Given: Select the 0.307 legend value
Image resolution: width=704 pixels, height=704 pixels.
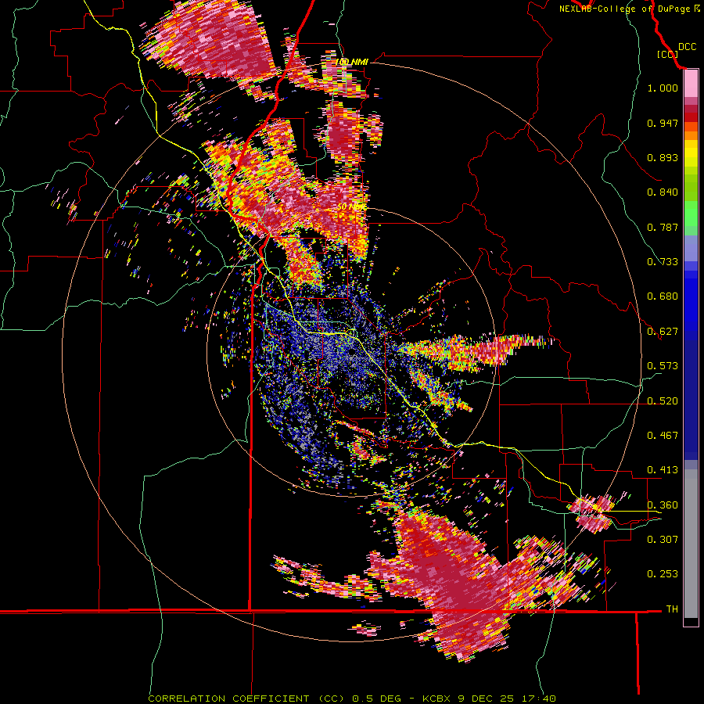Looking at the screenshot, I should click(663, 539).
